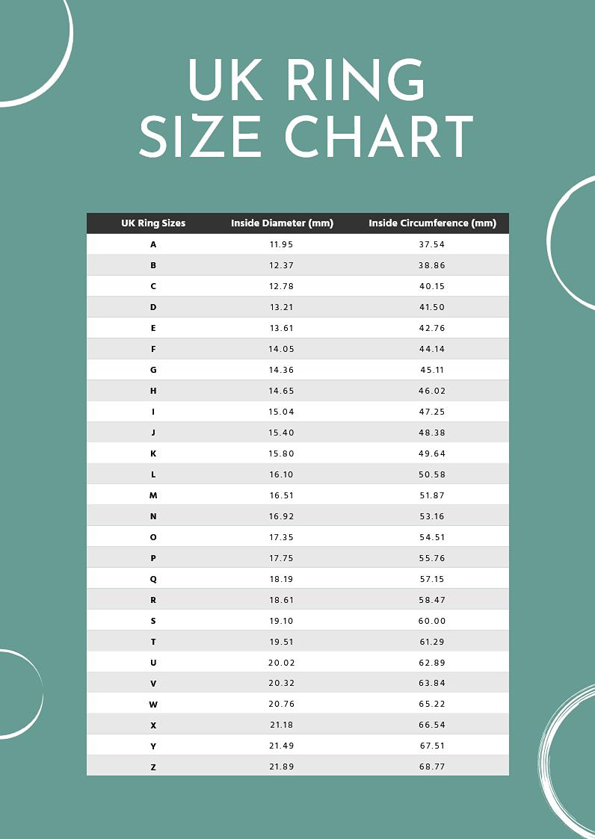595x839 pixels.
Task: Select ring size letter W
Action: (153, 705)
